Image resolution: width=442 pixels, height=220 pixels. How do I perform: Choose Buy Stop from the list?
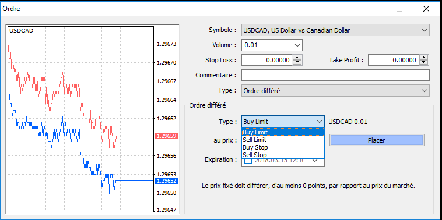coord(283,147)
